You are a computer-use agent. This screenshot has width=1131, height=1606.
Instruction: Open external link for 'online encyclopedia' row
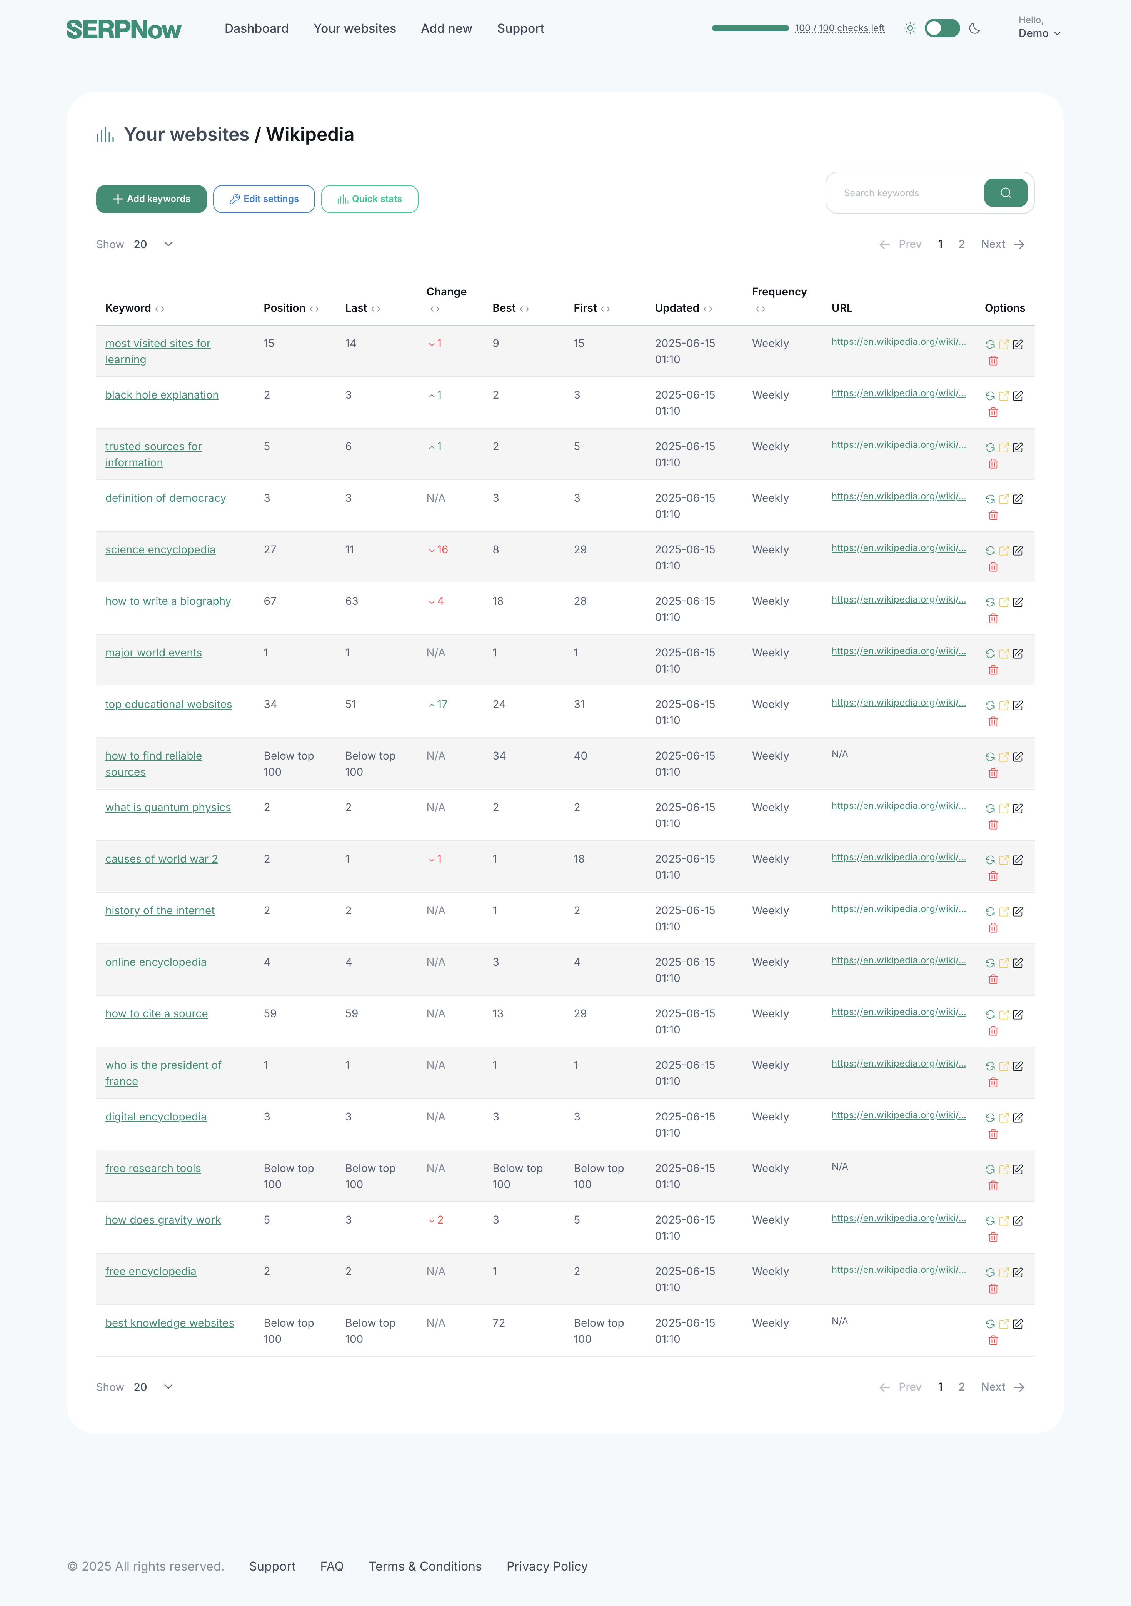point(1004,962)
